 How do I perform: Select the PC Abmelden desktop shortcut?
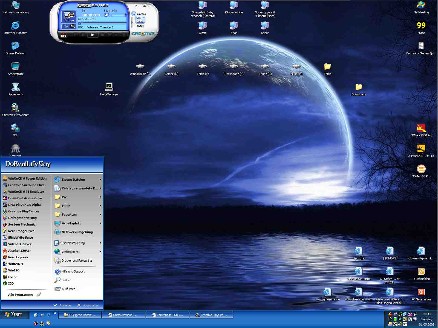421,274
